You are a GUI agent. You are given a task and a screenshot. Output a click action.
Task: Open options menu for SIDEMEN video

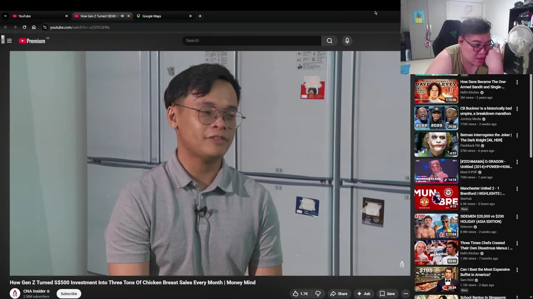(x=517, y=217)
